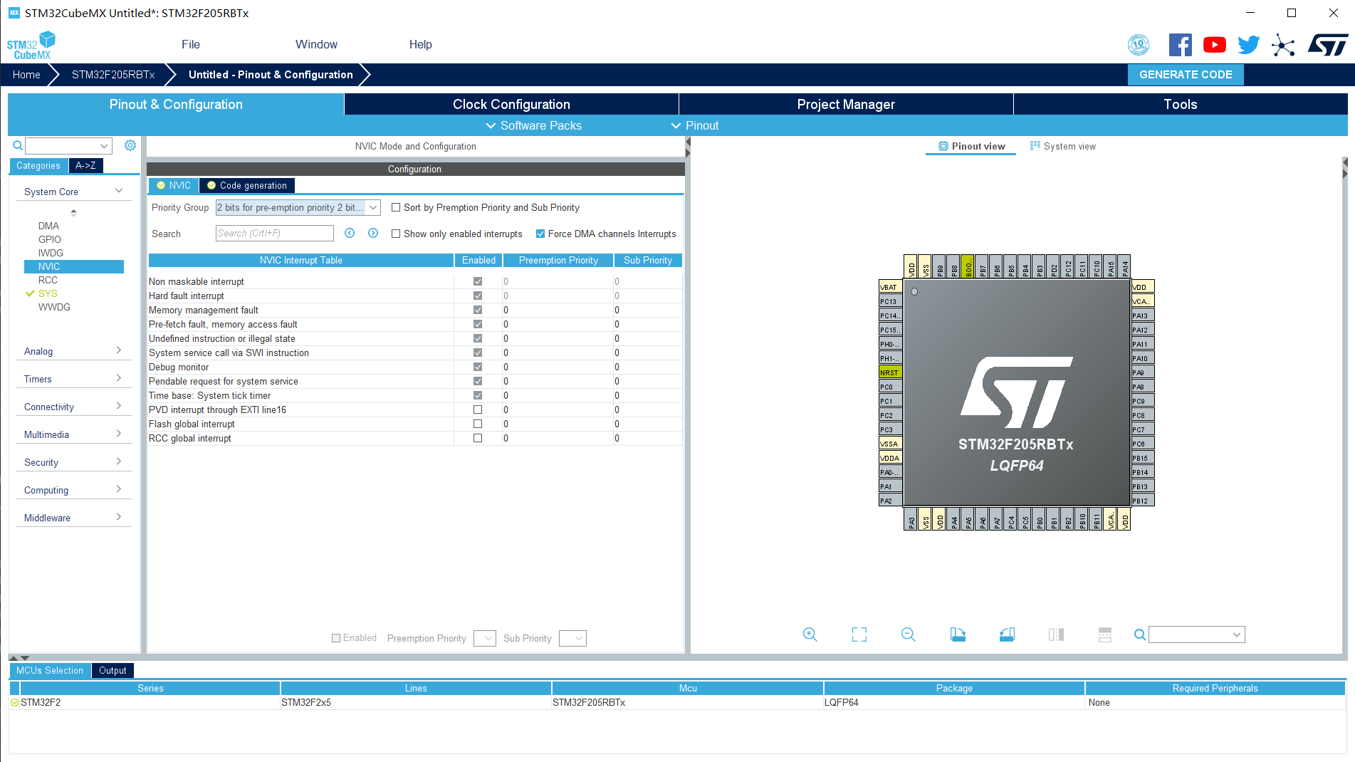Click the ST community network icon
The height and width of the screenshot is (762, 1355).
click(1283, 45)
